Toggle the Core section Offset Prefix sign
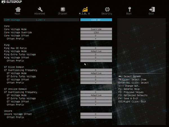 (96, 39)
